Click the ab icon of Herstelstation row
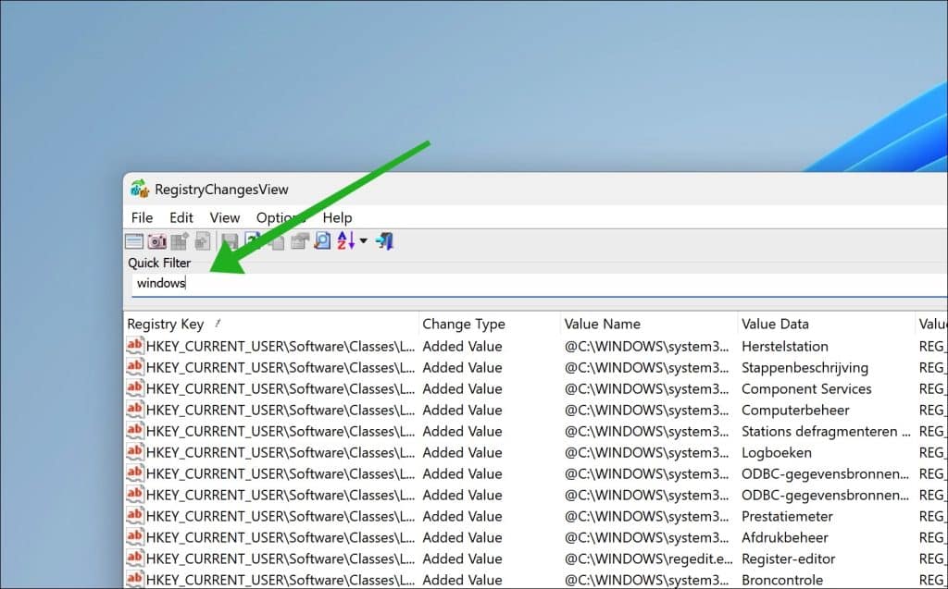 tap(134, 346)
